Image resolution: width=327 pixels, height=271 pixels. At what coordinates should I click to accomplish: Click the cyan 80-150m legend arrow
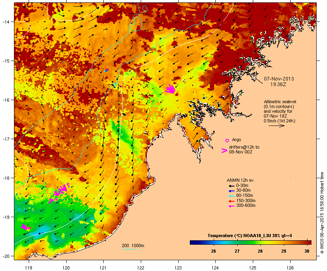231,196
